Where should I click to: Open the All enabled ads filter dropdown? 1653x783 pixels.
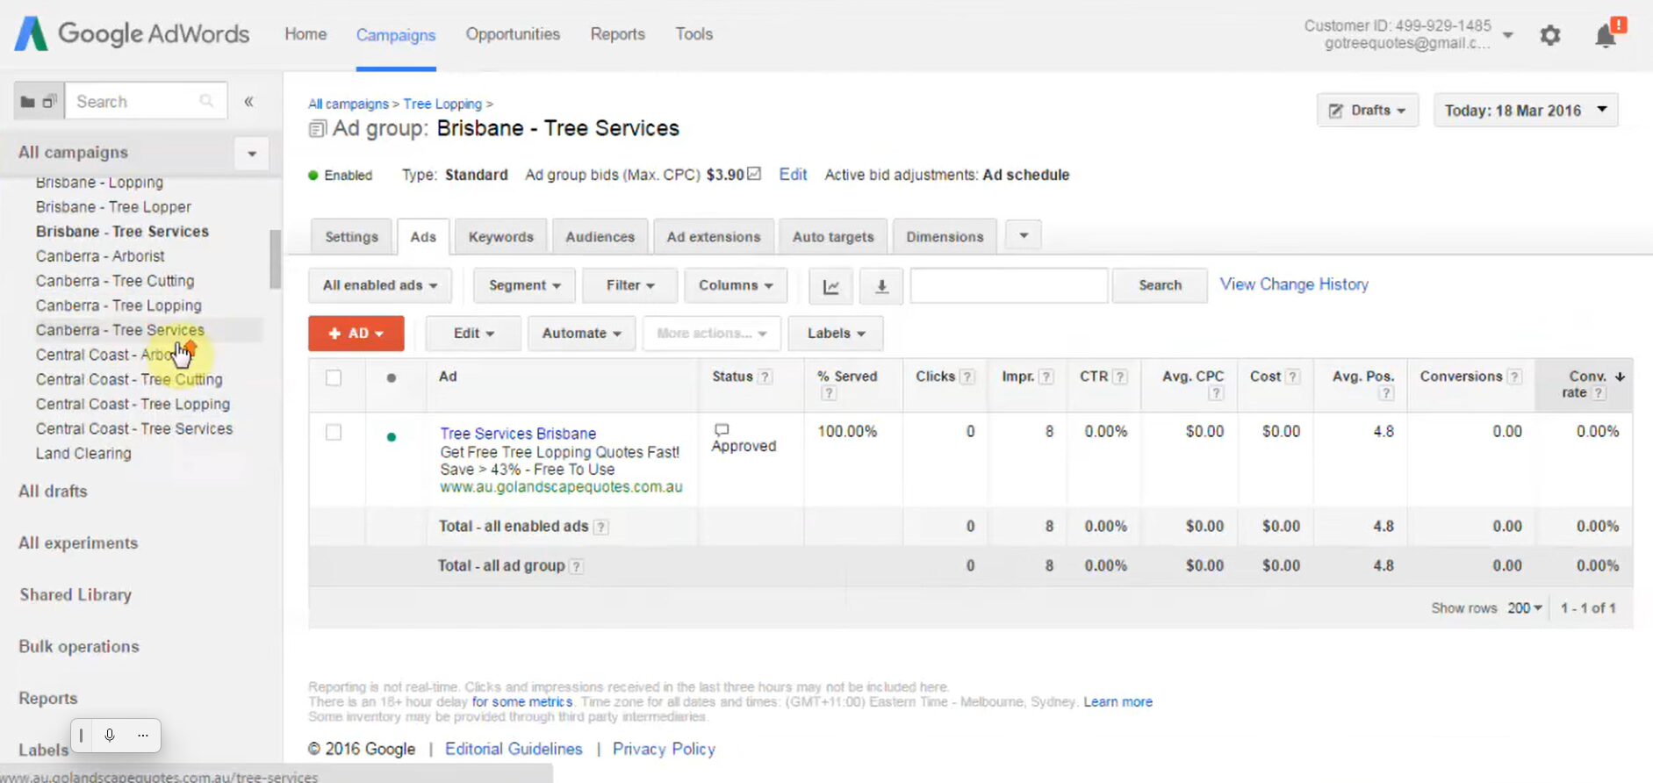click(x=380, y=285)
